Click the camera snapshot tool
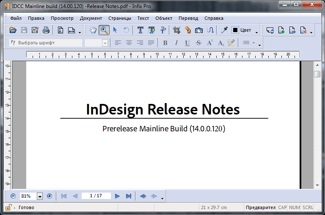The height and width of the screenshot is (215, 325). point(199,30)
